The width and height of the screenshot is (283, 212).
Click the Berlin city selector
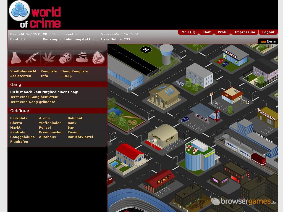click(x=268, y=41)
